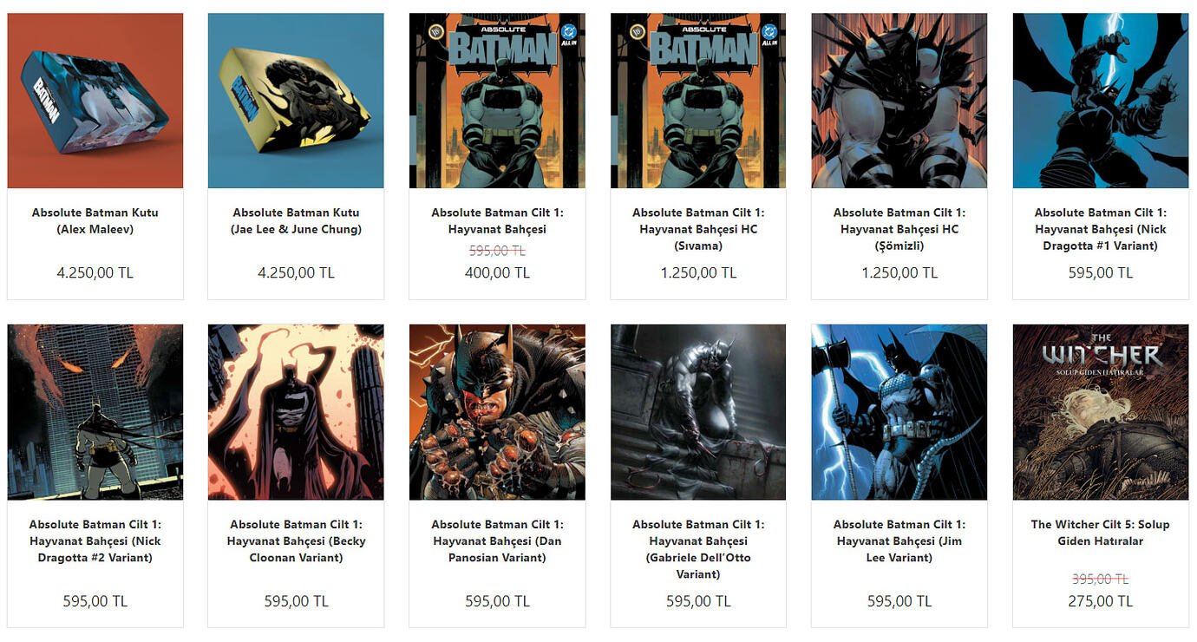The height and width of the screenshot is (642, 1197).
Task: Open the Becky Cloonan Variant cover image
Action: point(296,412)
